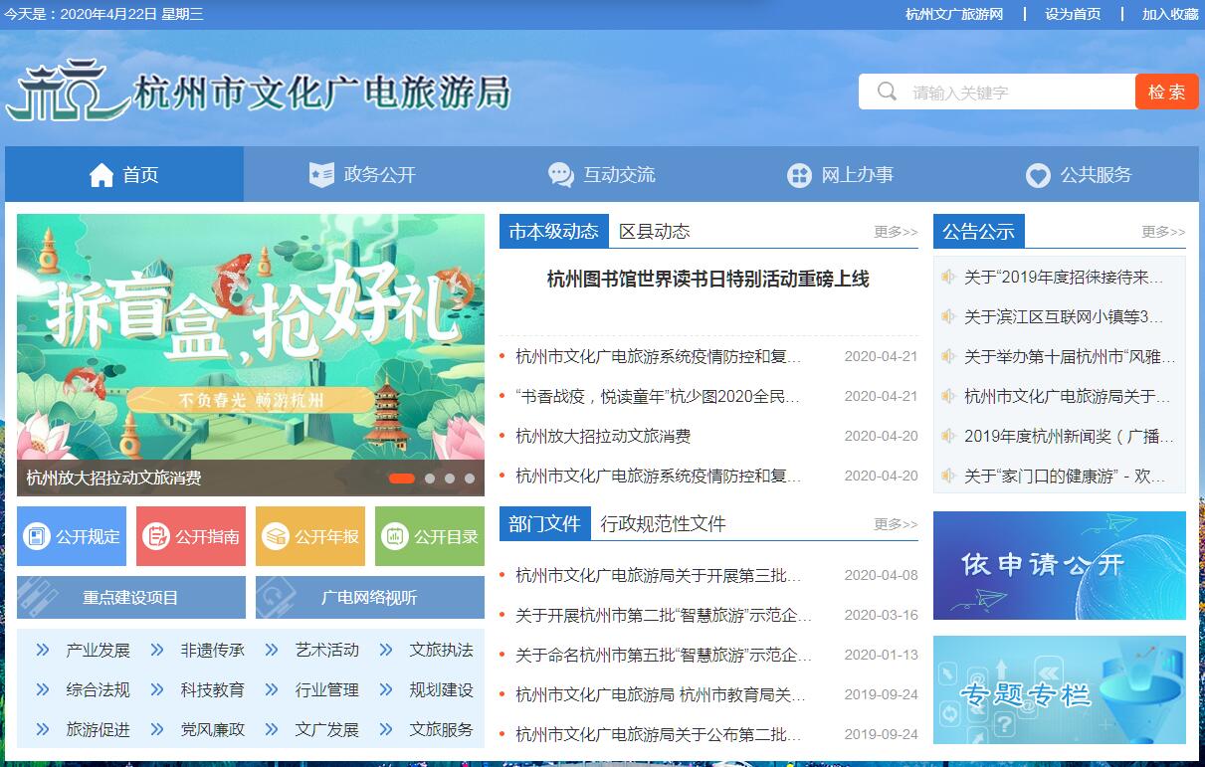Expand 更多 in the 部门文件 section
The width and height of the screenshot is (1205, 767).
[x=896, y=524]
